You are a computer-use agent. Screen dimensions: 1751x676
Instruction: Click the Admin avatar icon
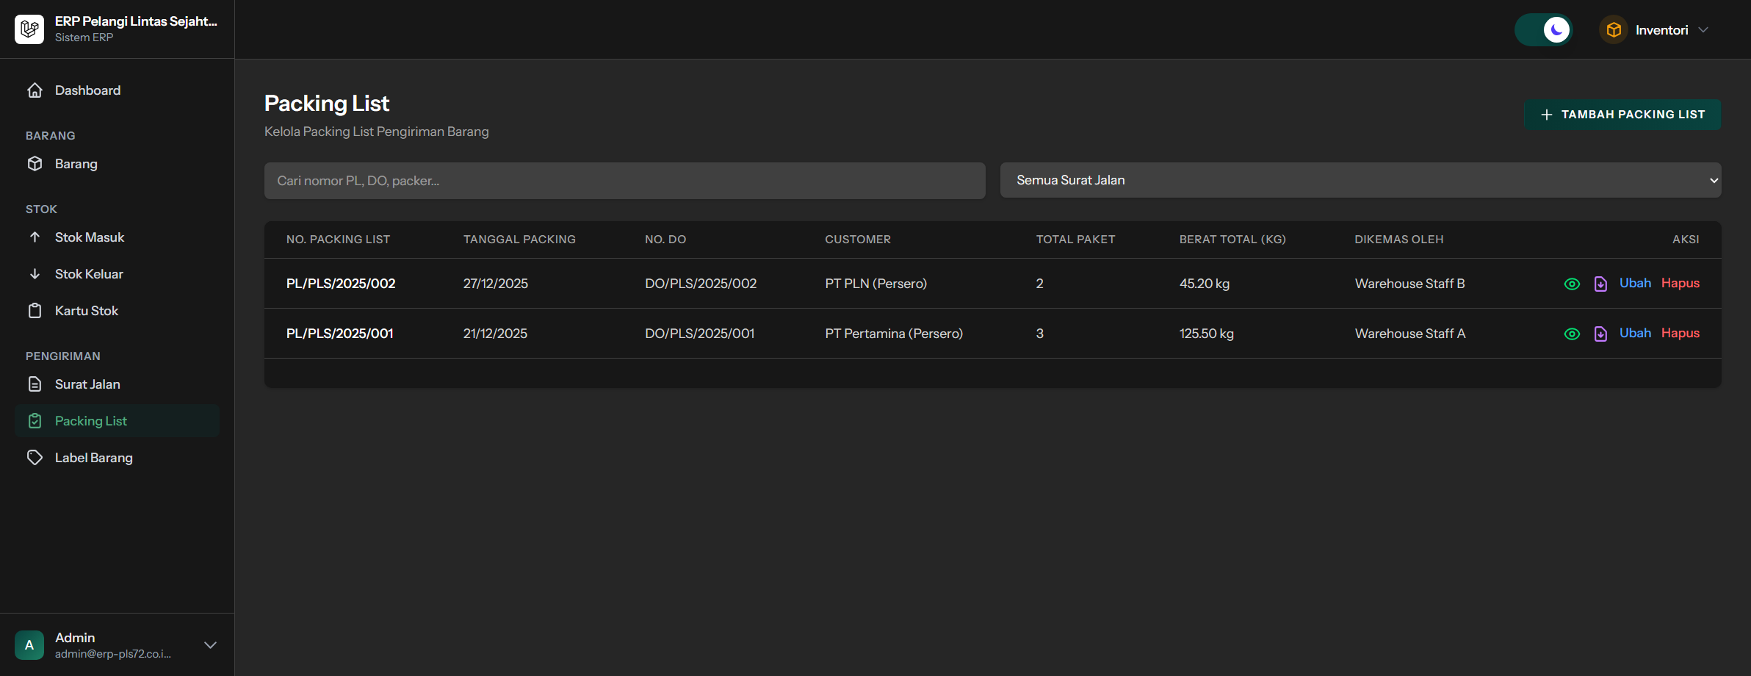29,645
